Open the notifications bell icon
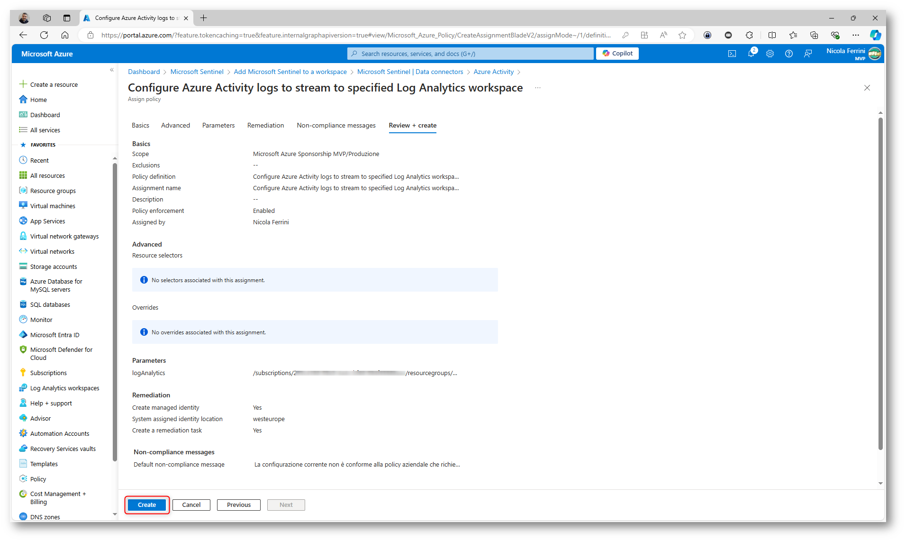Screen dimensions: 906x542 pos(751,54)
